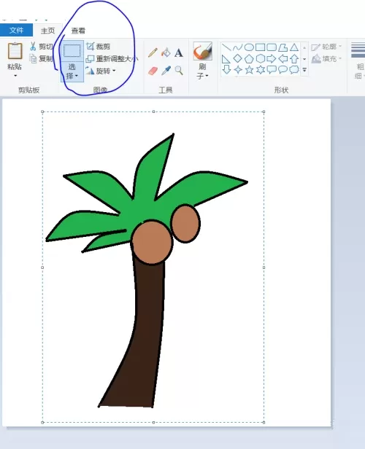
Task: Select the Color picker eyedropper
Action: 166,71
